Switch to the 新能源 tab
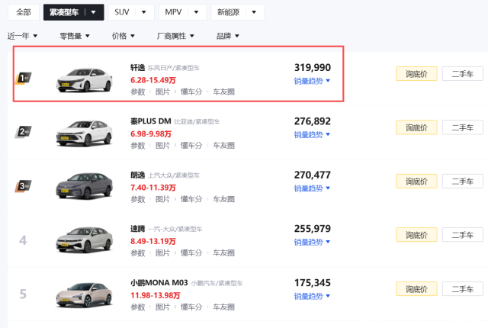488x328 pixels. click(237, 12)
